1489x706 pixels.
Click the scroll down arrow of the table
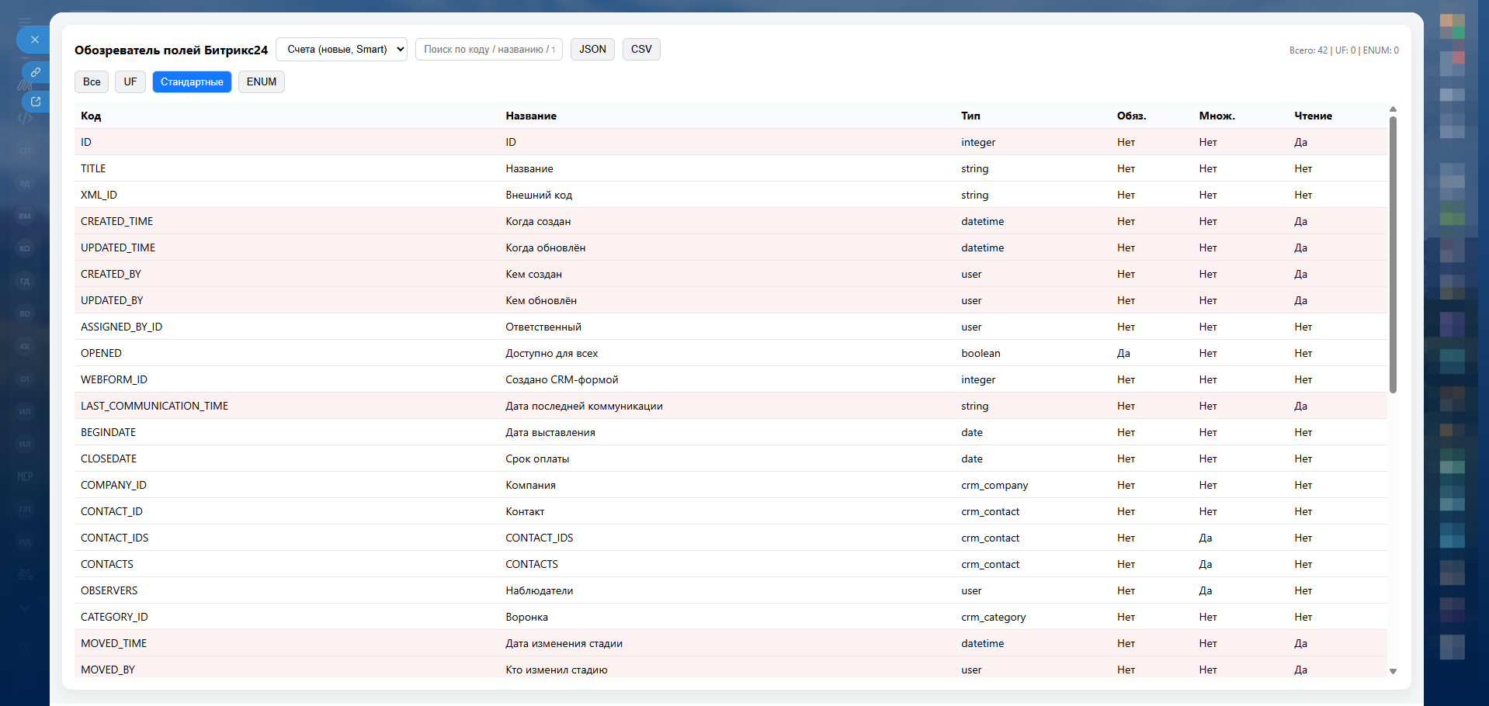click(x=1393, y=671)
